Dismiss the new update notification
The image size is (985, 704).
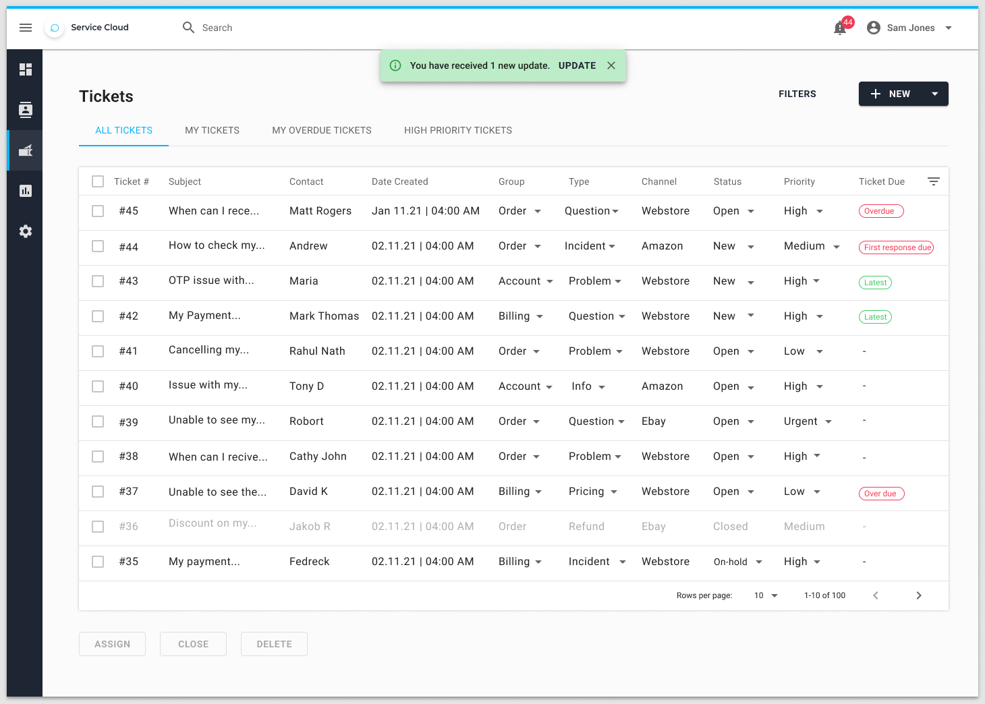click(611, 65)
